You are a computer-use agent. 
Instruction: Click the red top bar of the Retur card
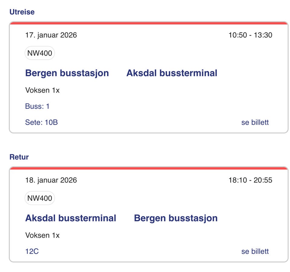coord(149,168)
